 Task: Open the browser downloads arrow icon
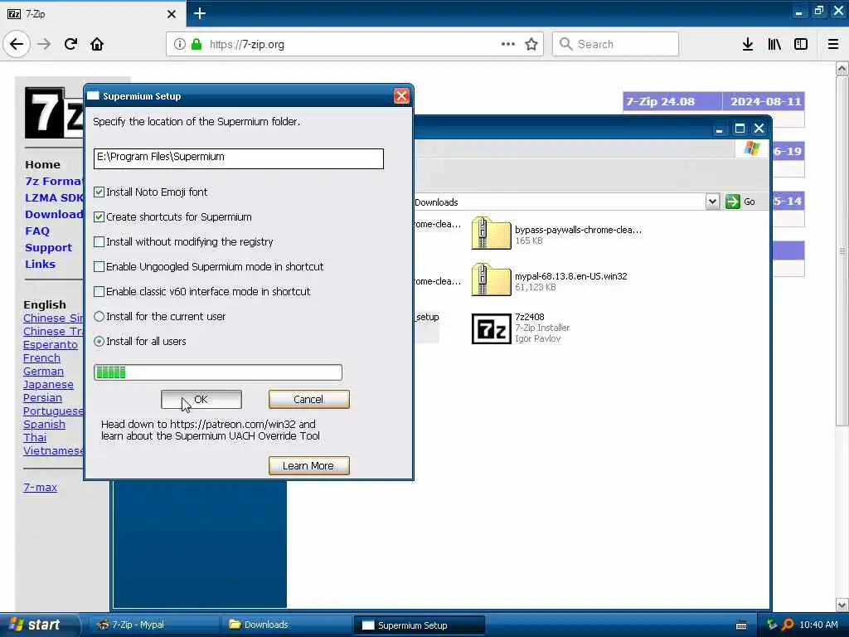[x=748, y=44]
